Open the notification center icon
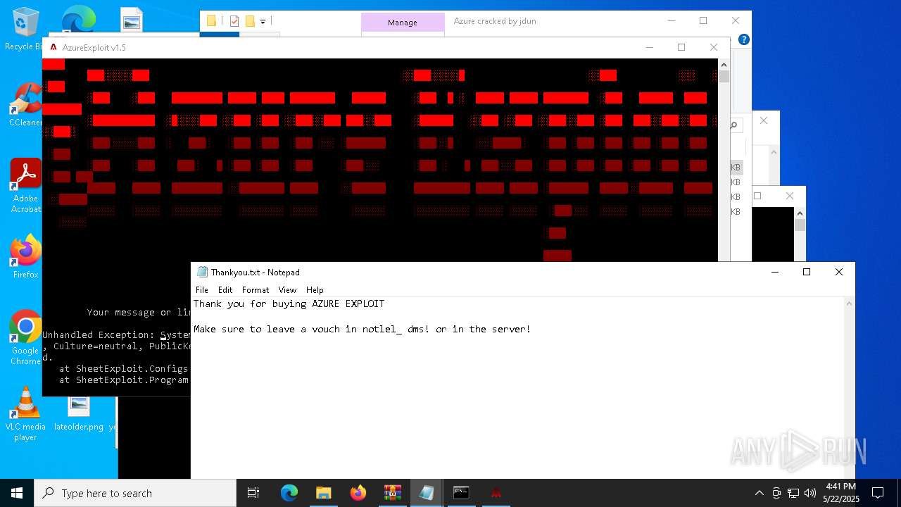The width and height of the screenshot is (901, 507). (878, 493)
